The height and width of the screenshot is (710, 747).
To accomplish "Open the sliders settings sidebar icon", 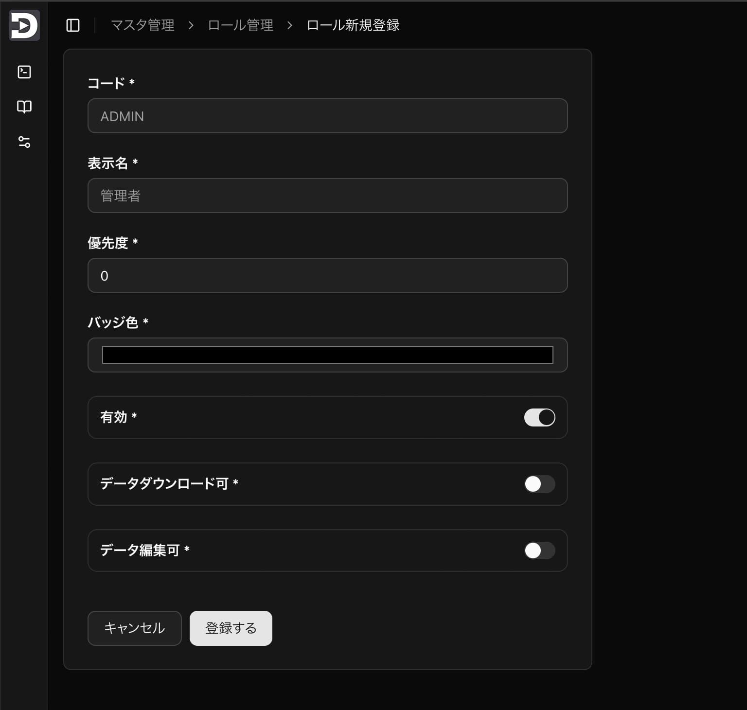I will click(24, 142).
